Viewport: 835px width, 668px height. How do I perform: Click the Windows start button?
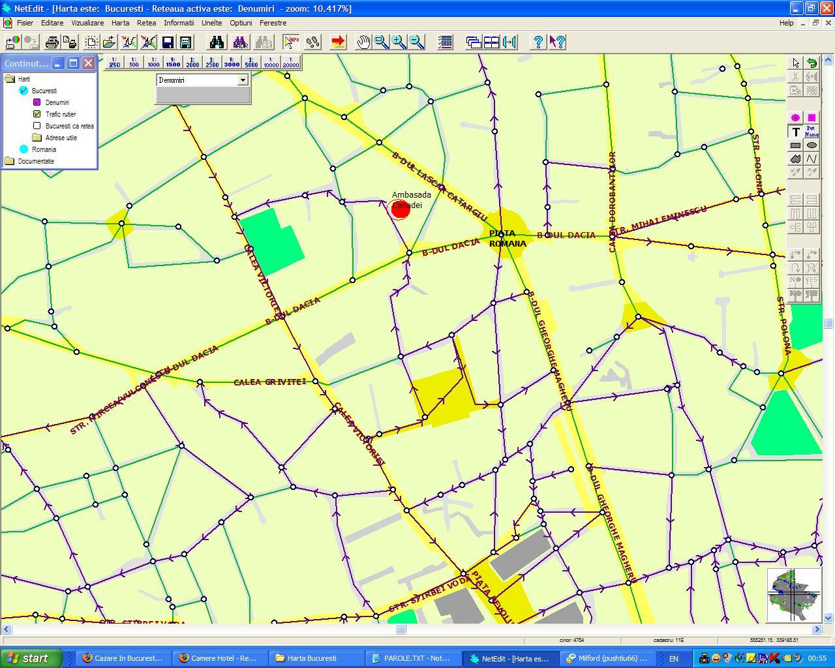pyautogui.click(x=31, y=658)
